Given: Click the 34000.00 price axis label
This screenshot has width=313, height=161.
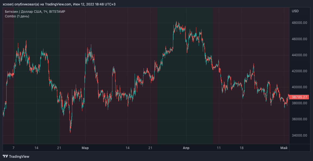Looking at the screenshot, I should click(299, 135).
